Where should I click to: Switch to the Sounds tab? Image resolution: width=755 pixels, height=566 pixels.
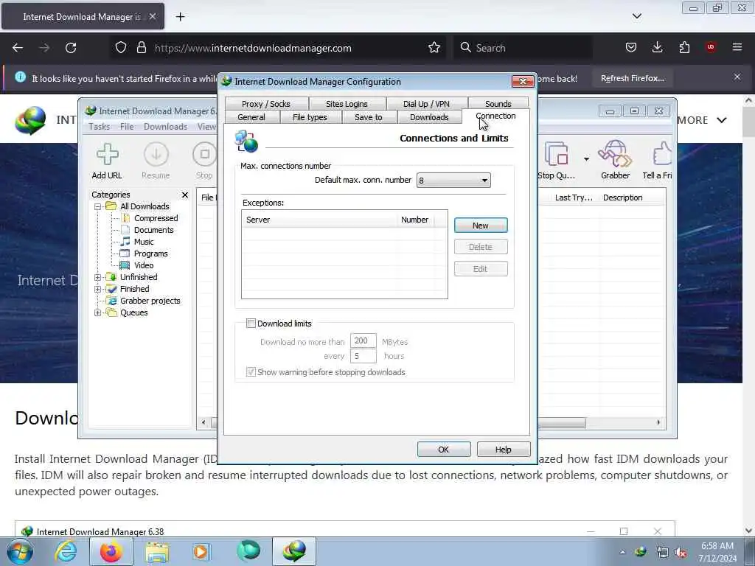(498, 104)
